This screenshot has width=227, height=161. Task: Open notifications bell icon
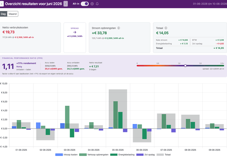(97, 4)
